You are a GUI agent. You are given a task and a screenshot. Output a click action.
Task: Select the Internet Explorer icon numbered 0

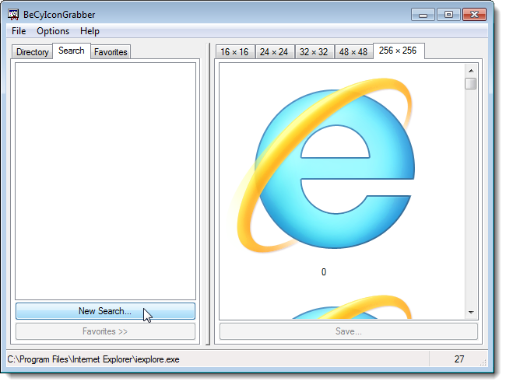325,164
